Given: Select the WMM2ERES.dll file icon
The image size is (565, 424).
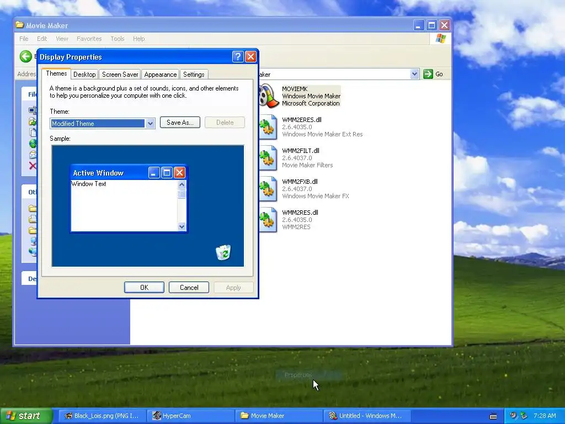Looking at the screenshot, I should (x=268, y=127).
